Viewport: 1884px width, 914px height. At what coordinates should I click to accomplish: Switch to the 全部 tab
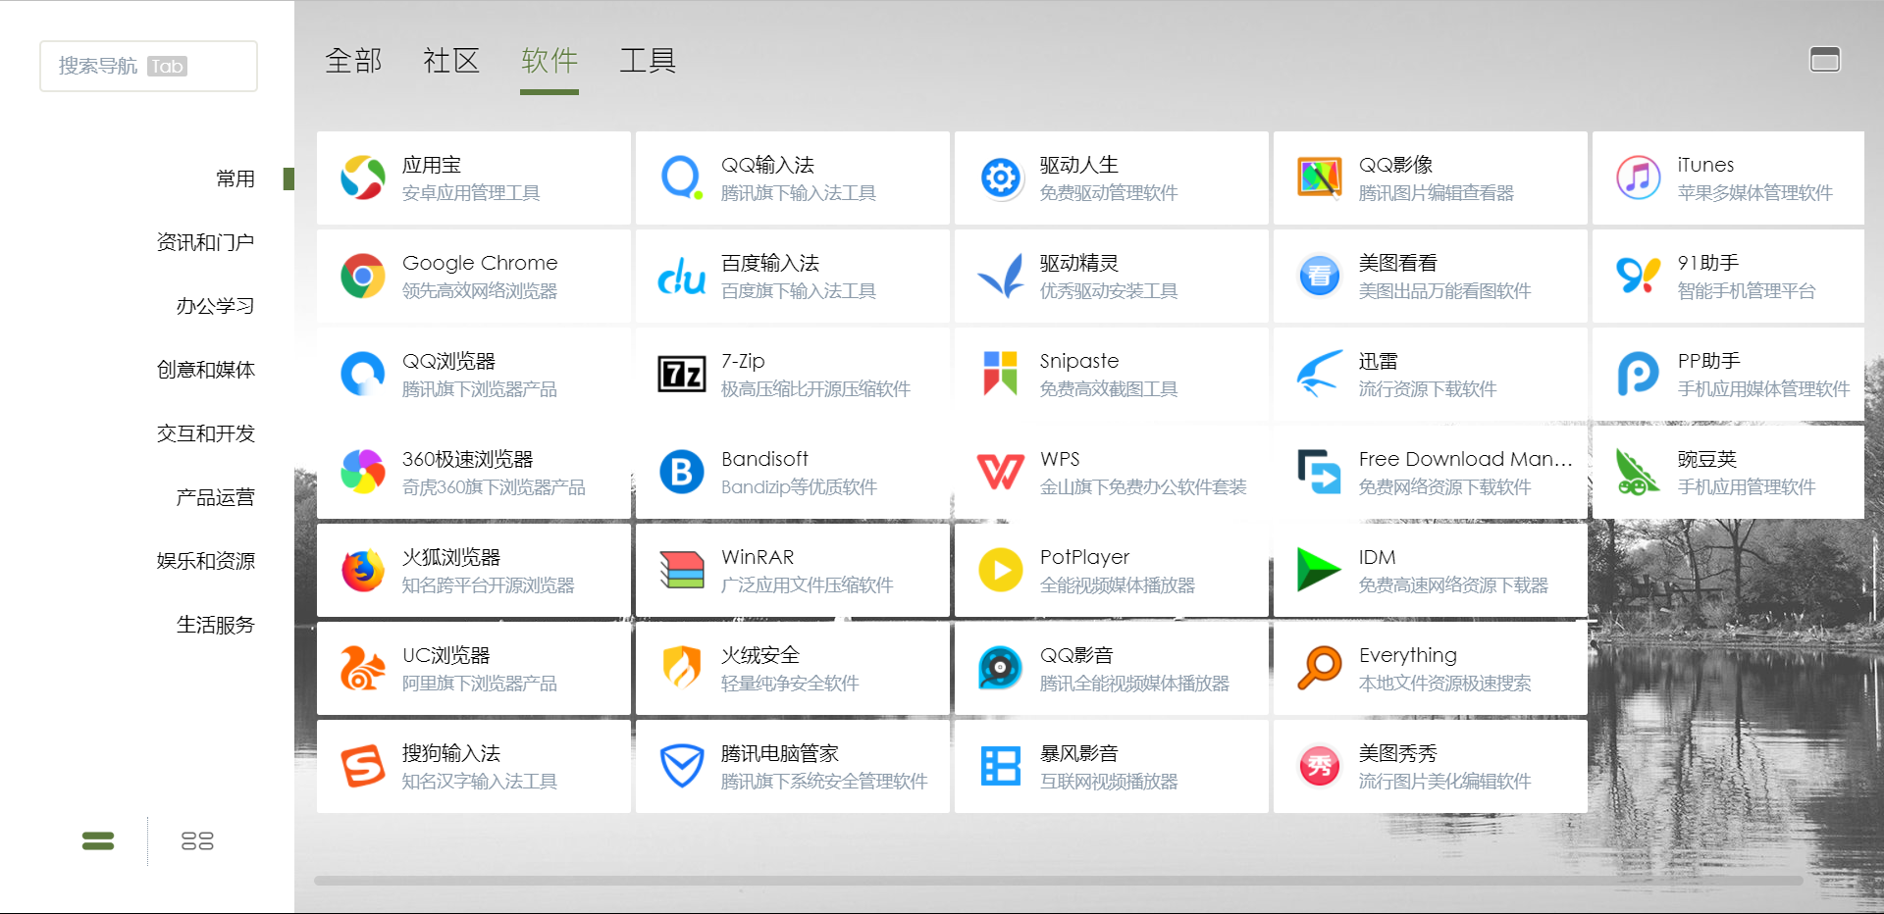(353, 61)
